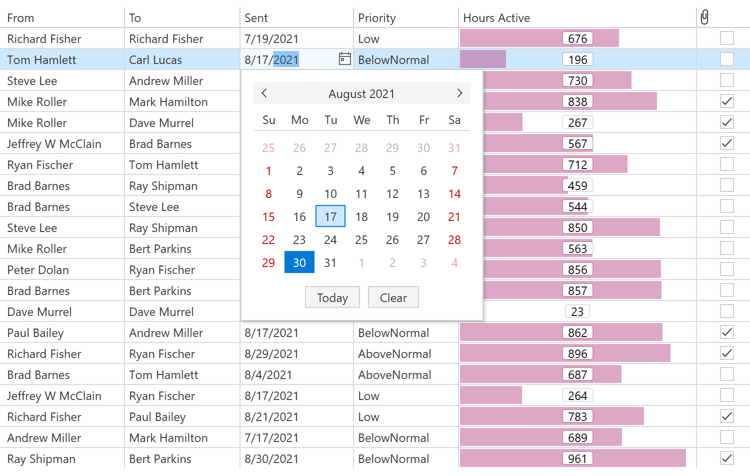Toggle attachment checkbox for Richard Fisher's 676-hour row

[726, 38]
